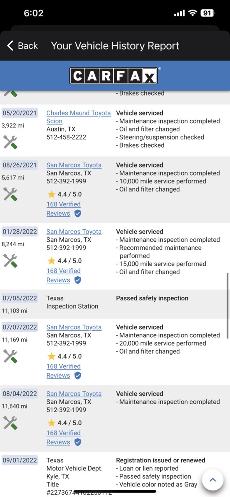This screenshot has height=497, width=230.
Task: Tap the scroll-to-top arrow button
Action: pos(213,480)
